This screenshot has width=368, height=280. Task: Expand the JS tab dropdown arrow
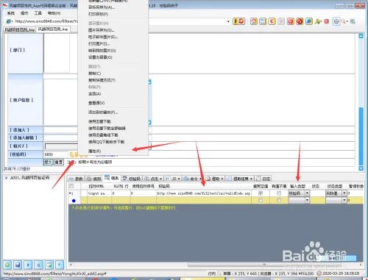pos(179,179)
